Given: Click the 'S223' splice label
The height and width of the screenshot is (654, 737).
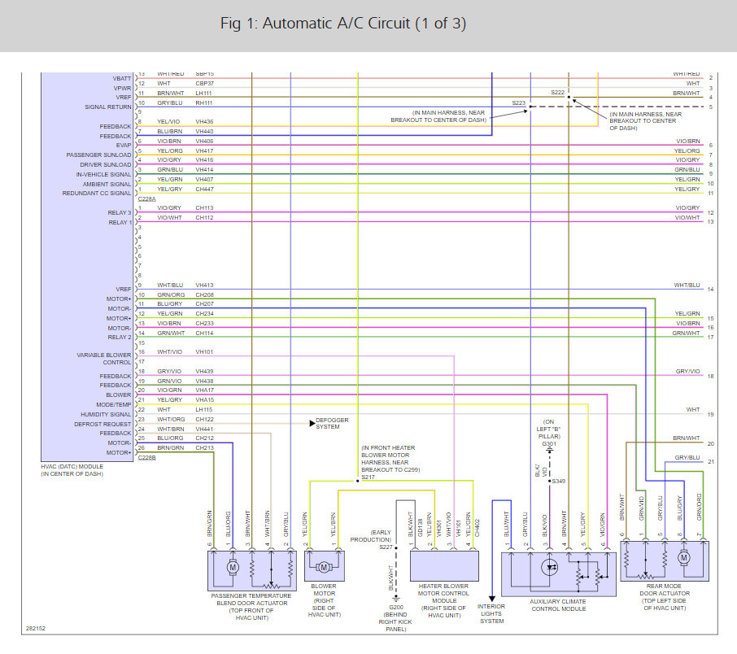Looking at the screenshot, I should (x=518, y=103).
